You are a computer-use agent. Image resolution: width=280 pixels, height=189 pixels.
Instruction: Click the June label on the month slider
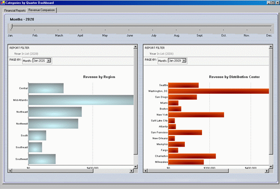coord(129,35)
